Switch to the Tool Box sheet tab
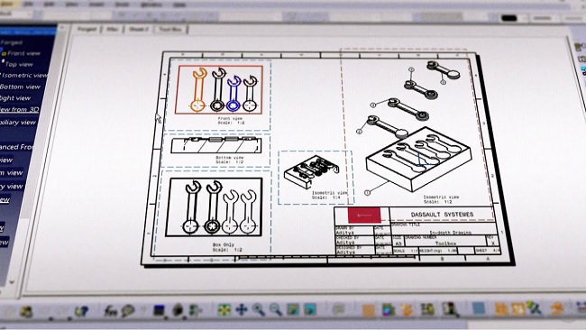Image resolution: width=586 pixels, height=330 pixels. pyautogui.click(x=170, y=29)
